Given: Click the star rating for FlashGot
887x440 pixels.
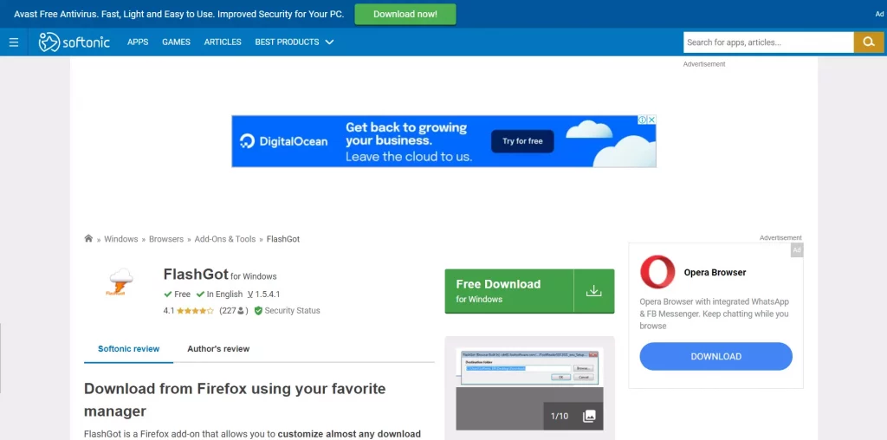Looking at the screenshot, I should tap(195, 310).
